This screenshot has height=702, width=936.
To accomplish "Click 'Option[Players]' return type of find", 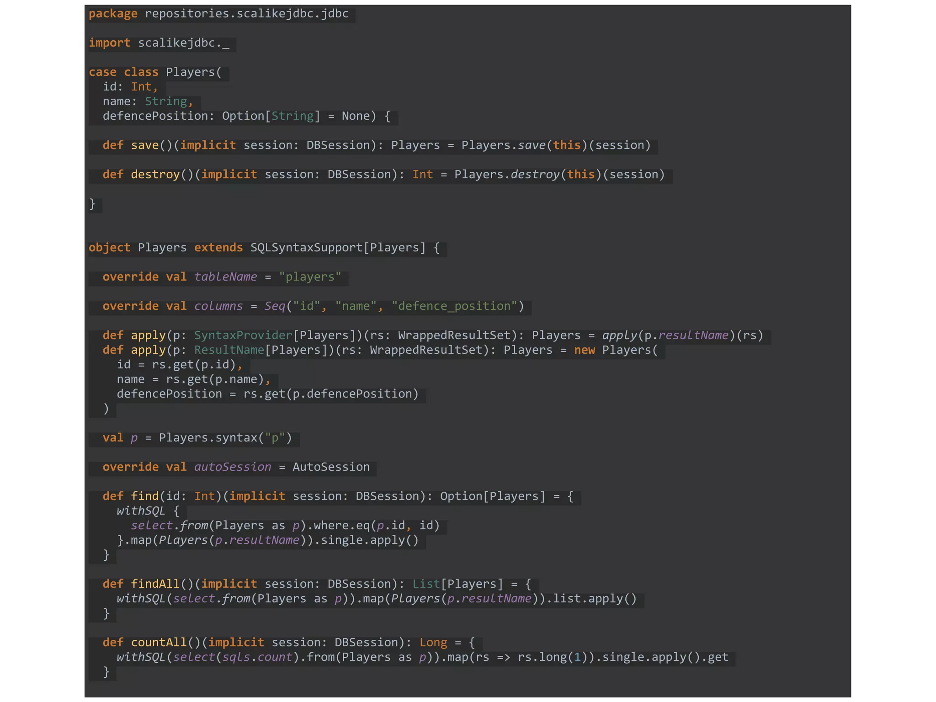I will [x=493, y=496].
